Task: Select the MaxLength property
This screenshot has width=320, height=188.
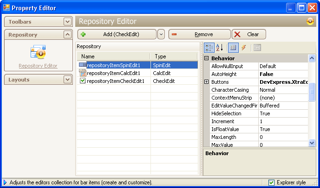Action: [234, 137]
